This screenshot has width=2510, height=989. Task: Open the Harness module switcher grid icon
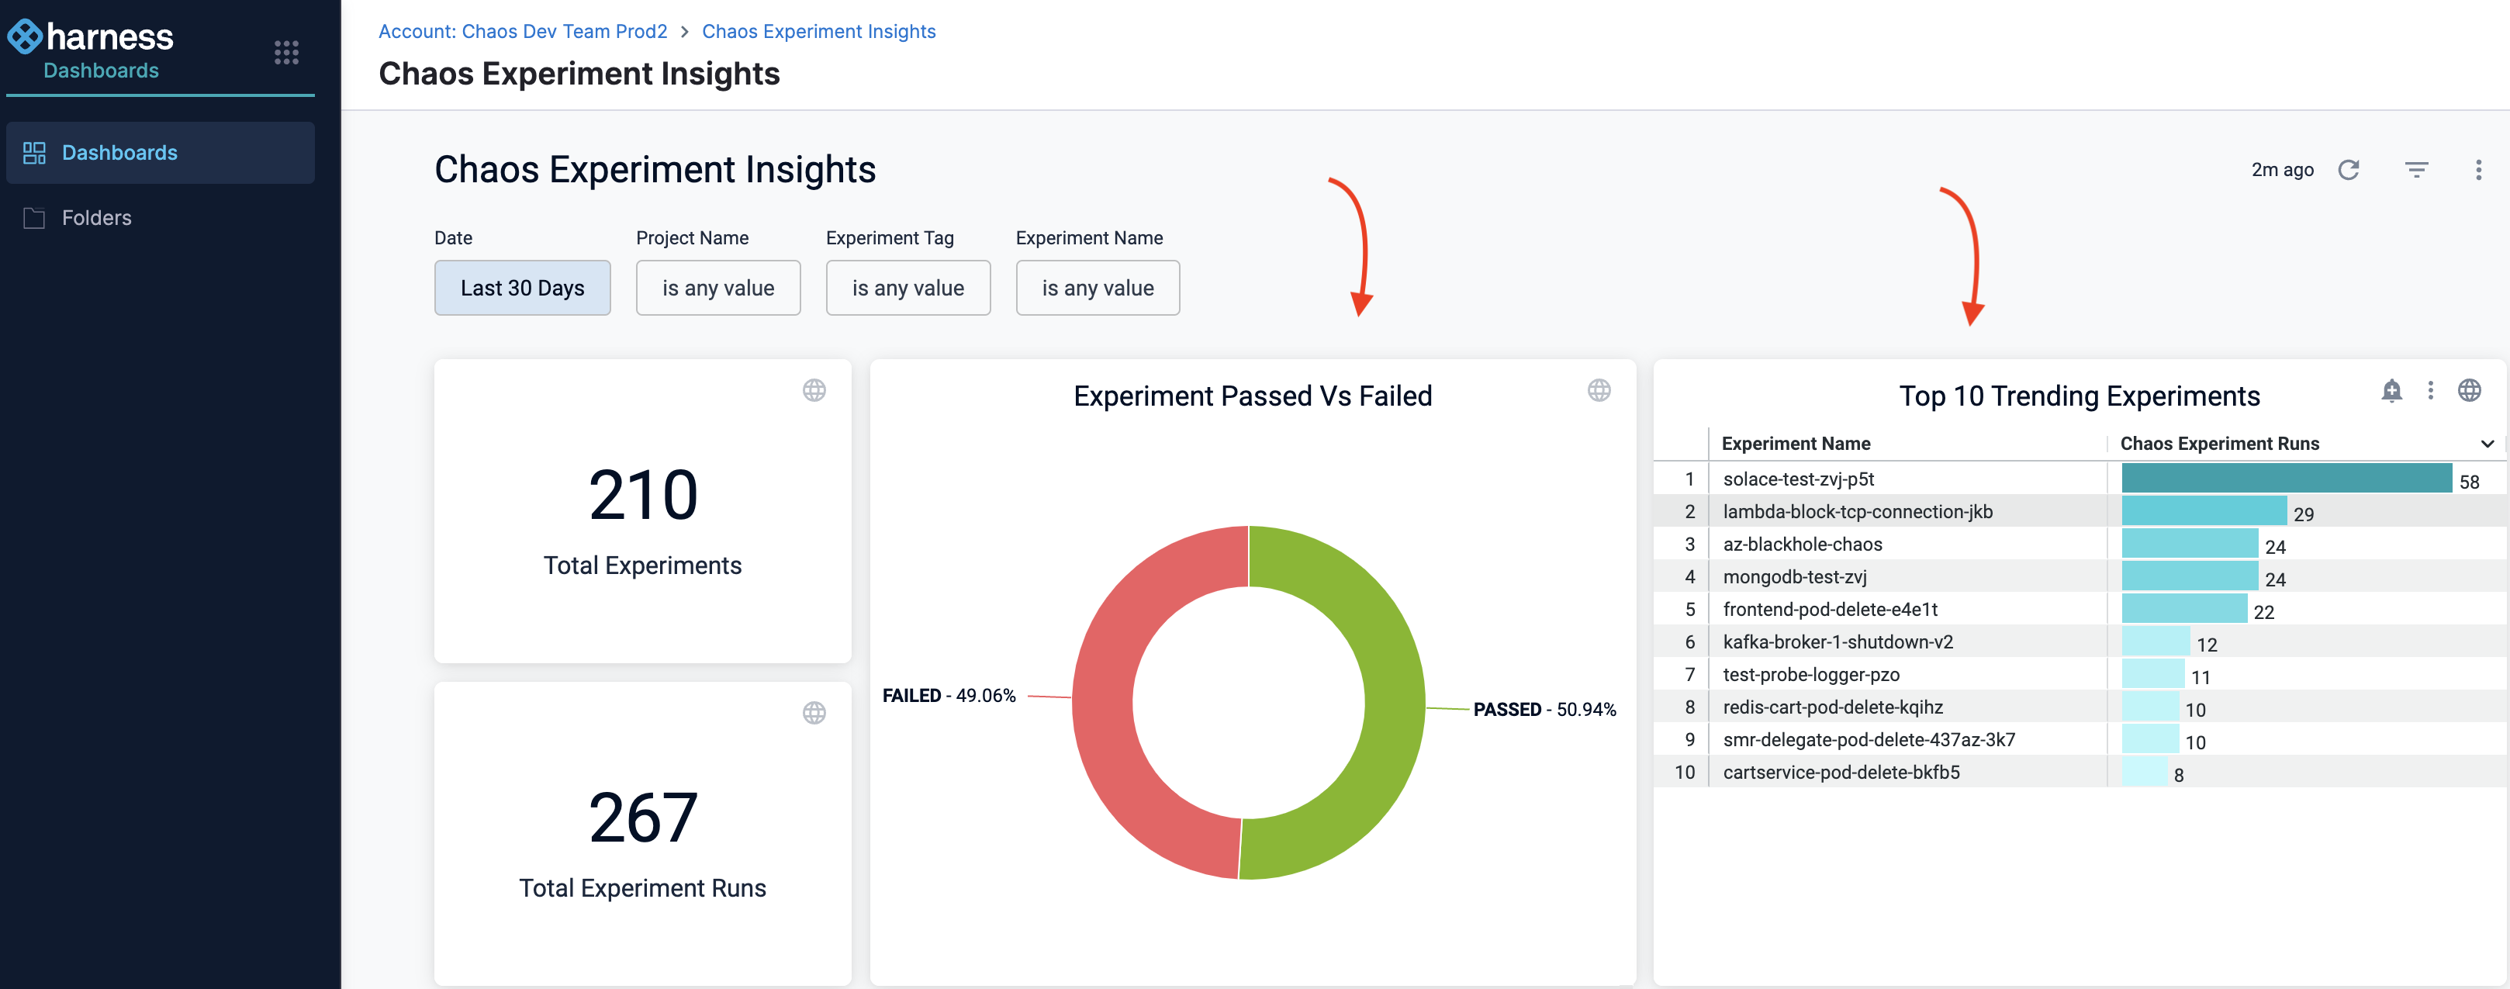(x=285, y=53)
